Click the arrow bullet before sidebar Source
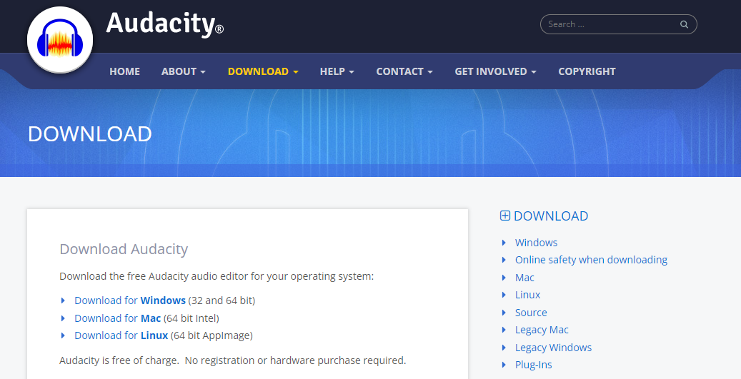The height and width of the screenshot is (379, 741). (x=504, y=313)
